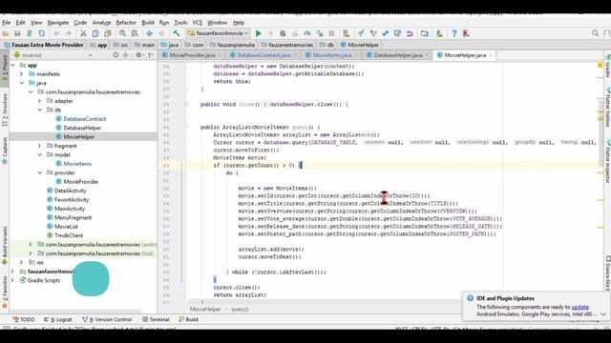Image resolution: width=611 pixels, height=343 pixels.
Task: Click the Profile app gauge icon
Action: [x=307, y=33]
